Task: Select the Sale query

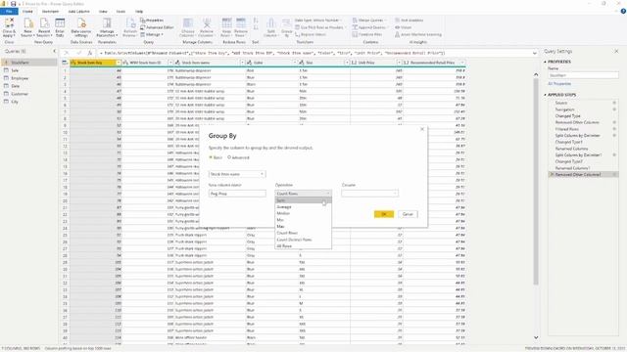Action: click(x=15, y=70)
